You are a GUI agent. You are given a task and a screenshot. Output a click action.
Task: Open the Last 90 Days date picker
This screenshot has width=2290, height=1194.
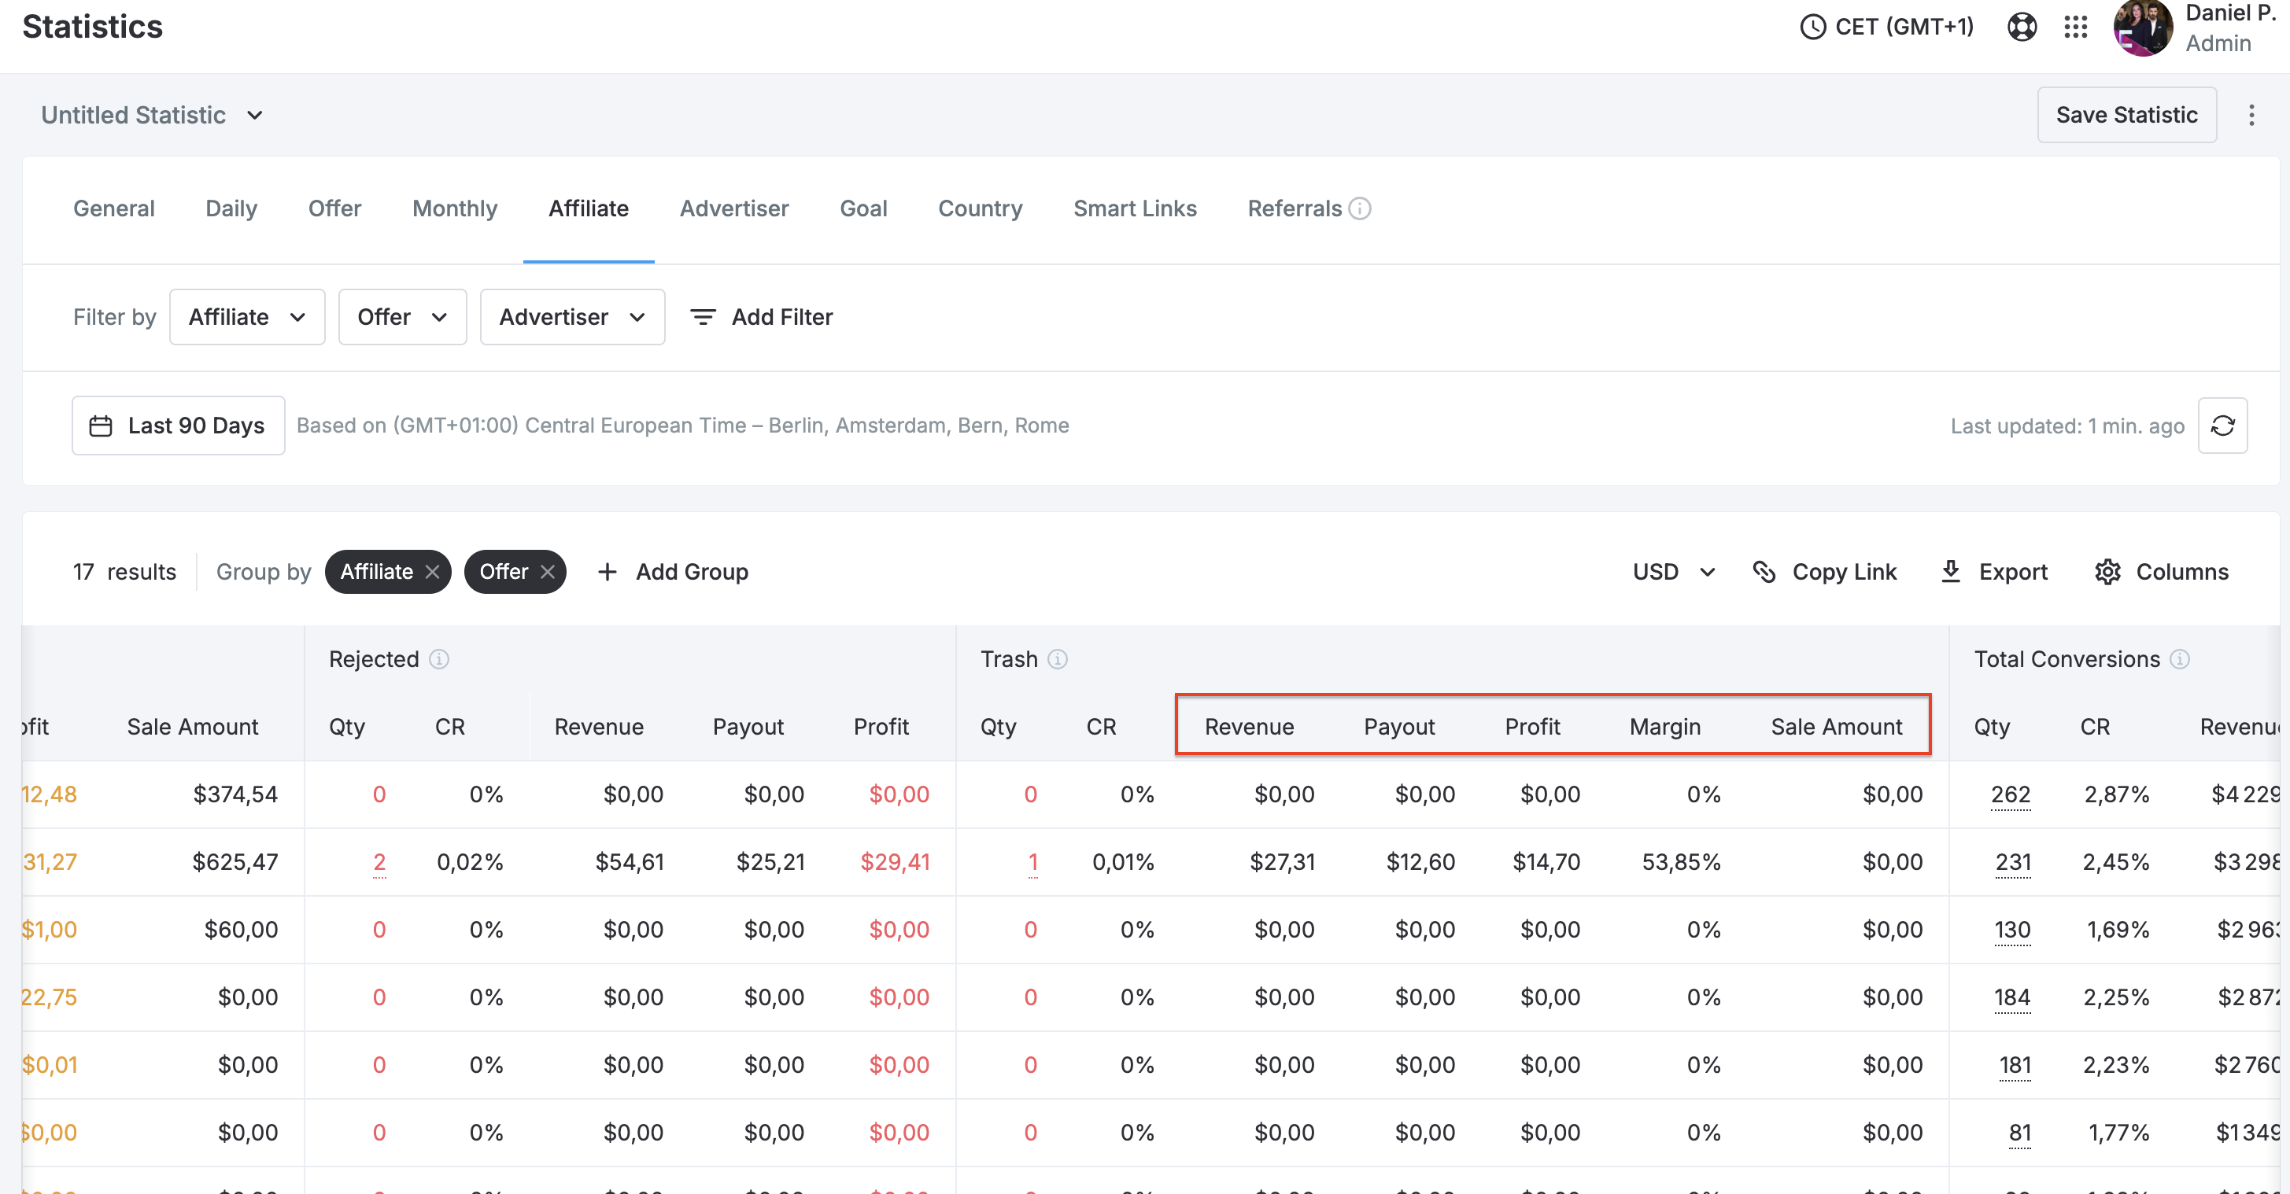[x=178, y=426]
